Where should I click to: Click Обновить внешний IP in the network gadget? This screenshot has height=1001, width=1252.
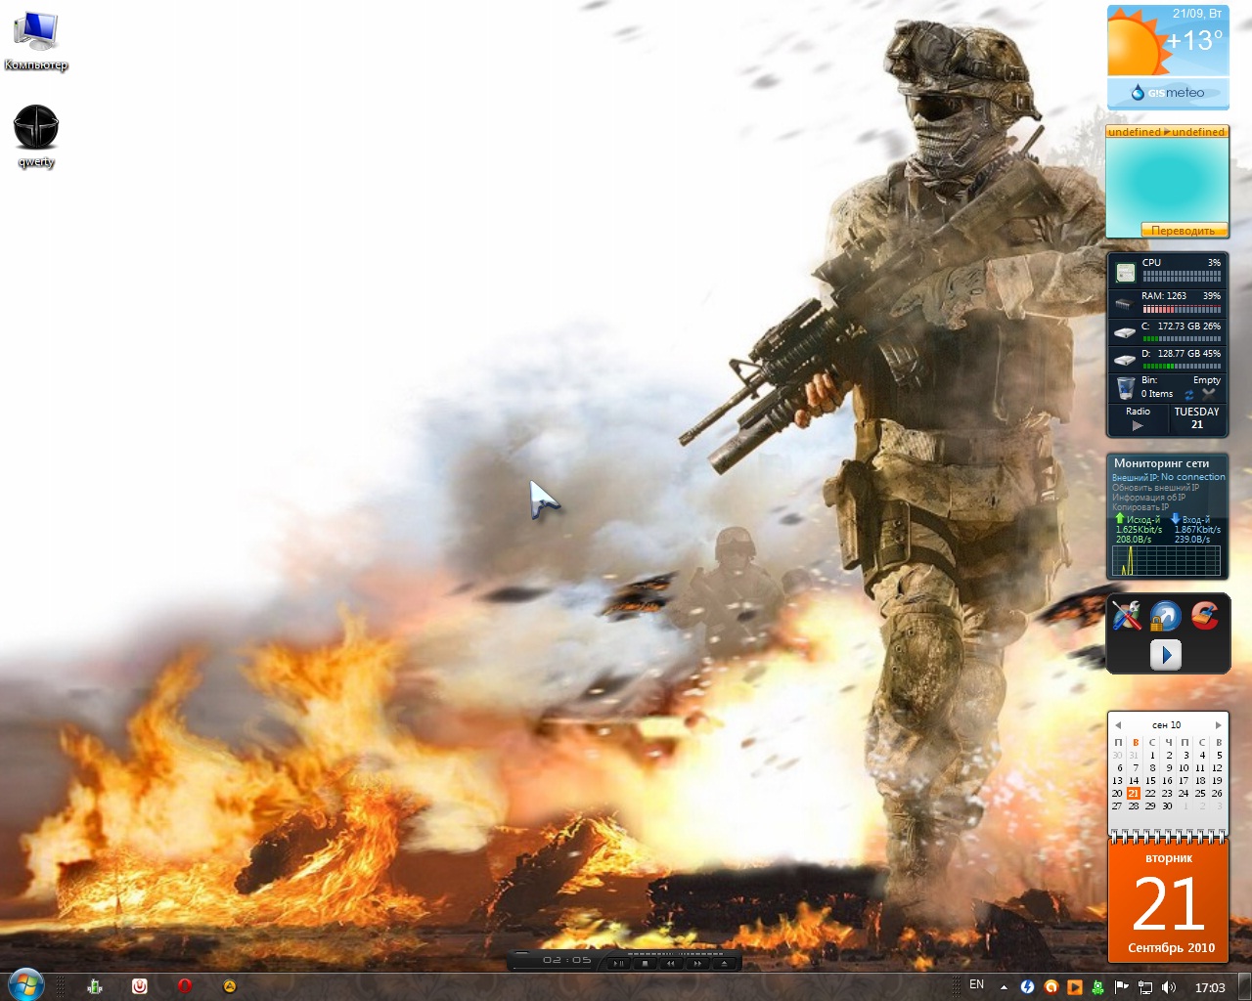click(1155, 487)
